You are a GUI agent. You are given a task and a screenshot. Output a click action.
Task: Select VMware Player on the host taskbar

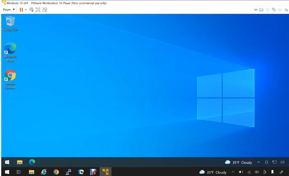point(105,172)
